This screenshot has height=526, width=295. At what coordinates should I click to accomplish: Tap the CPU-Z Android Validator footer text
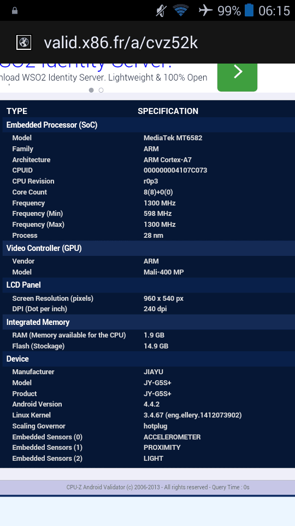(158, 487)
